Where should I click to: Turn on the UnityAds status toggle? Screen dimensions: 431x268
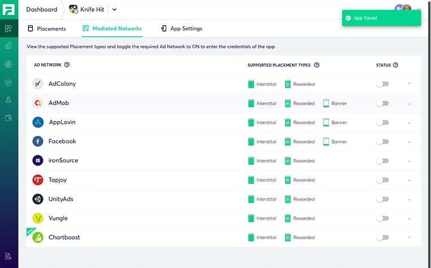[x=382, y=199]
